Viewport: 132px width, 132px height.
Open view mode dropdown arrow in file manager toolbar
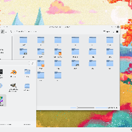click(x=6, y=32)
